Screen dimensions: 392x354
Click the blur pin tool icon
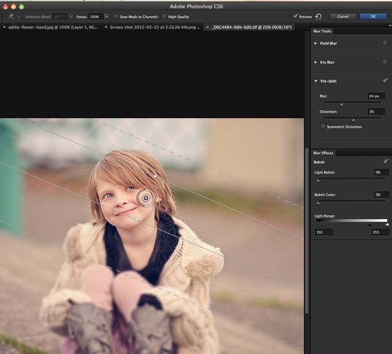11,17
